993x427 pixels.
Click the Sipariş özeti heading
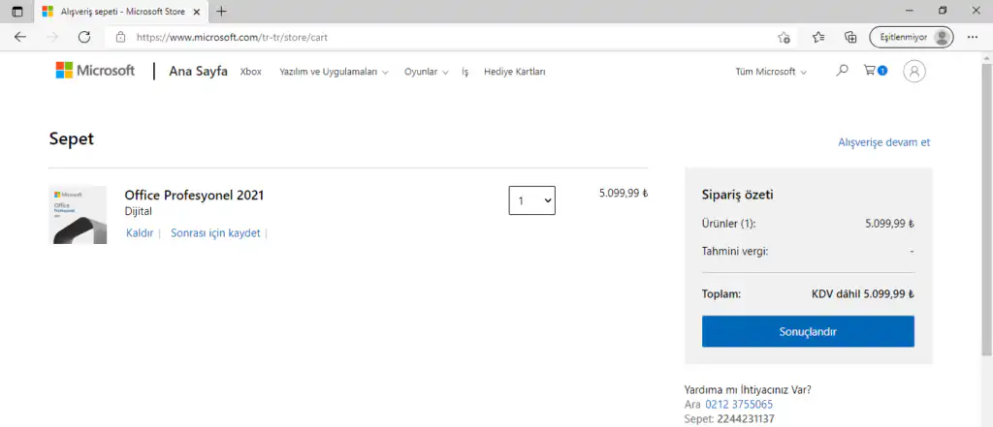(x=737, y=195)
